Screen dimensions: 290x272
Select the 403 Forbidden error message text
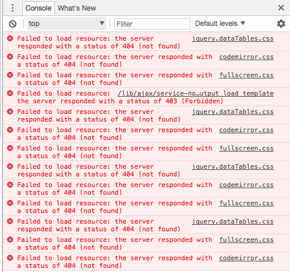point(120,101)
